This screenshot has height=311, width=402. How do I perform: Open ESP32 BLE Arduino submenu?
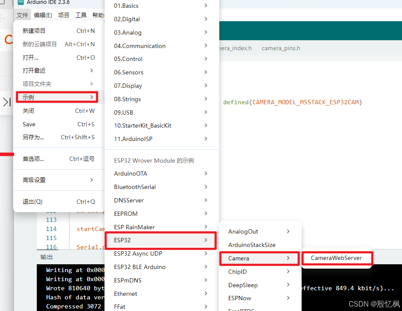click(x=161, y=267)
